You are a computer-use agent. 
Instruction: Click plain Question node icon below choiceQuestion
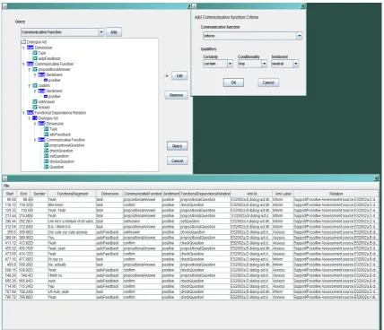tap(47, 167)
